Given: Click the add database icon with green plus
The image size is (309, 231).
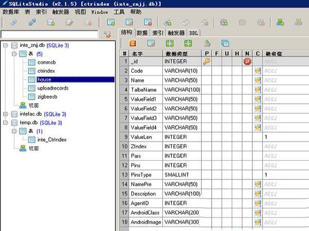Looking at the screenshot, I should pos(51,22).
